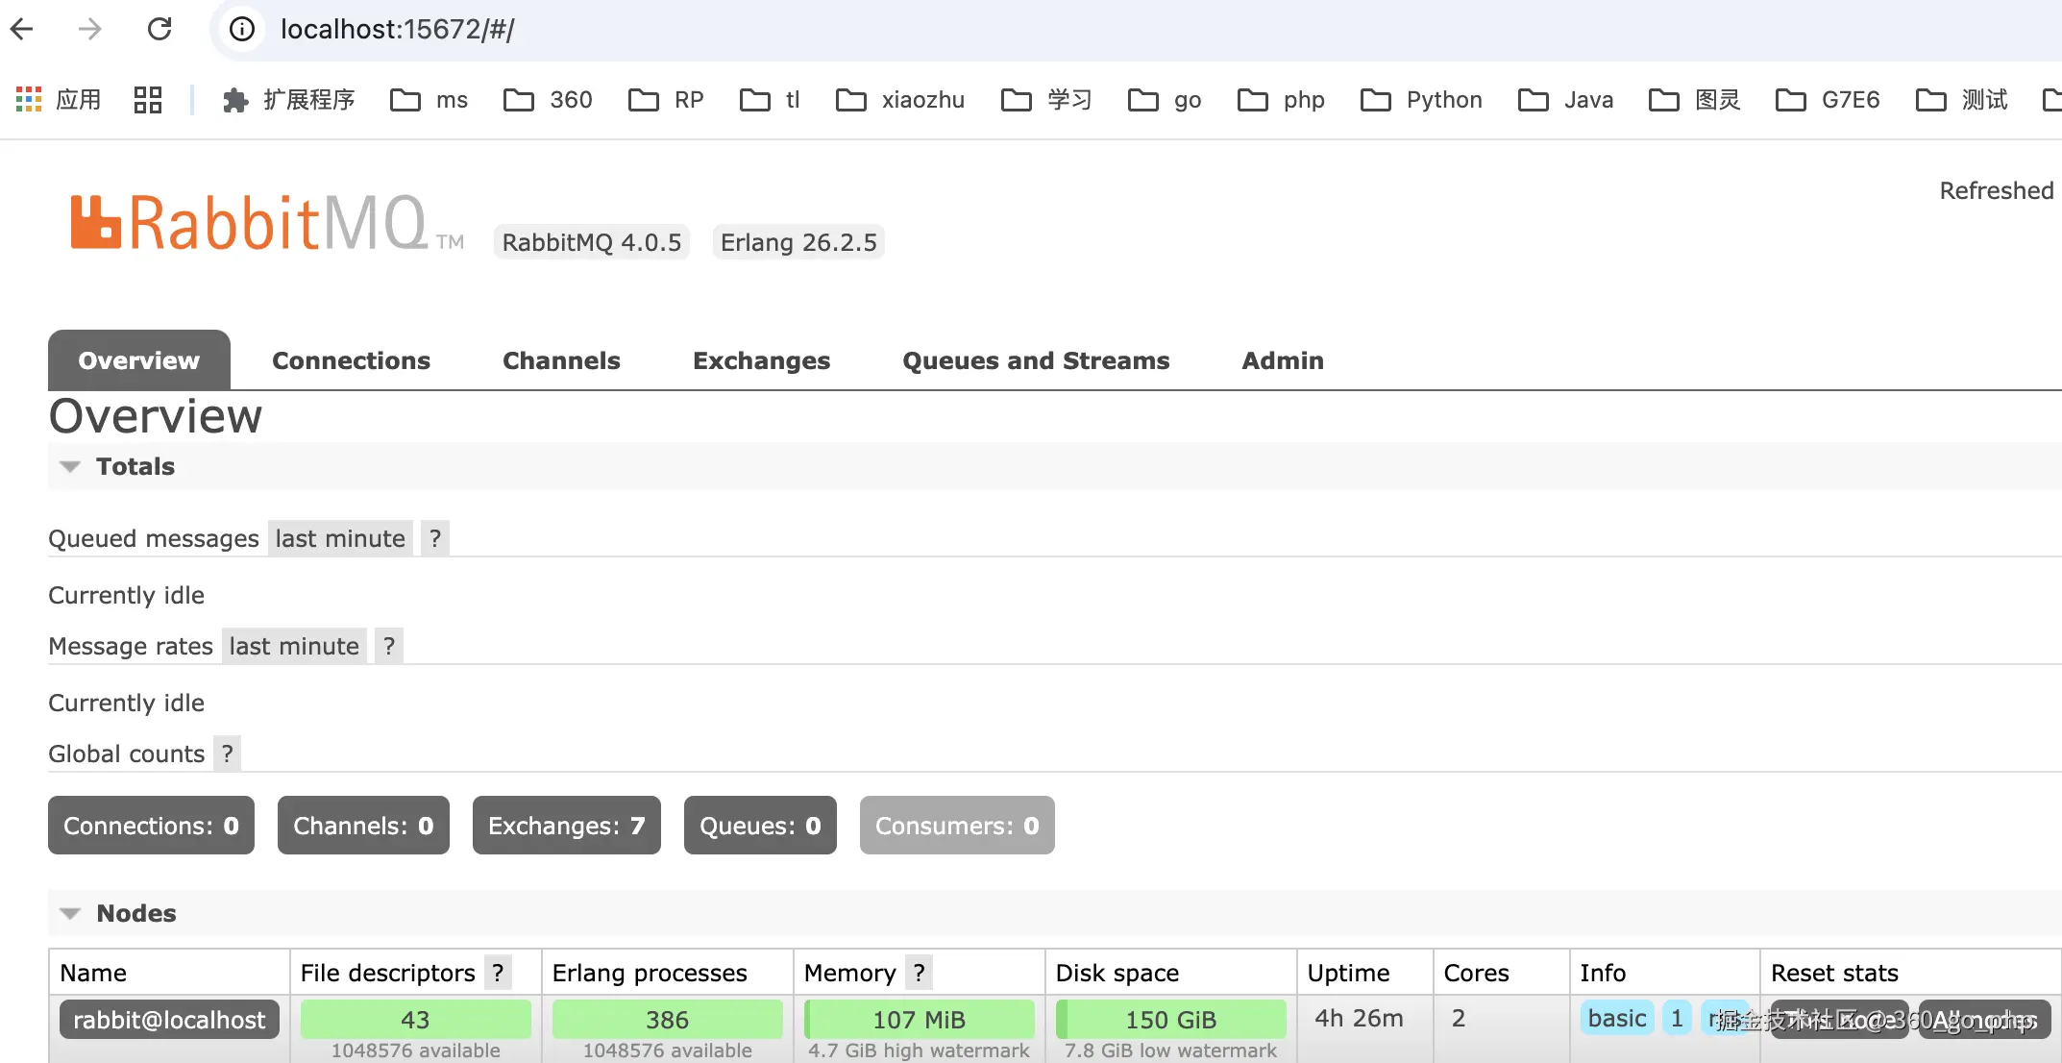The height and width of the screenshot is (1063, 2062).
Task: Click the browser reload icon
Action: tap(160, 29)
